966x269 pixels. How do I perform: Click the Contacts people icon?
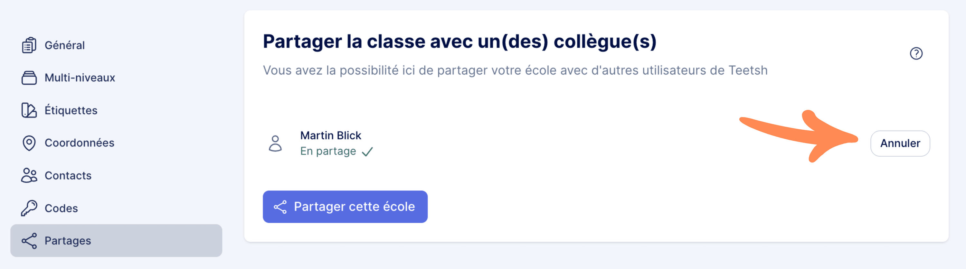pyautogui.click(x=29, y=175)
